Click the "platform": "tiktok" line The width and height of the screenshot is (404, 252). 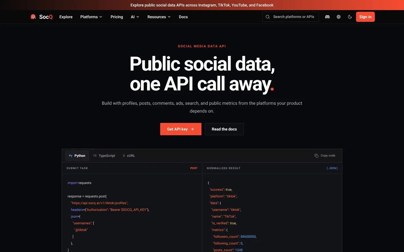tap(223, 196)
